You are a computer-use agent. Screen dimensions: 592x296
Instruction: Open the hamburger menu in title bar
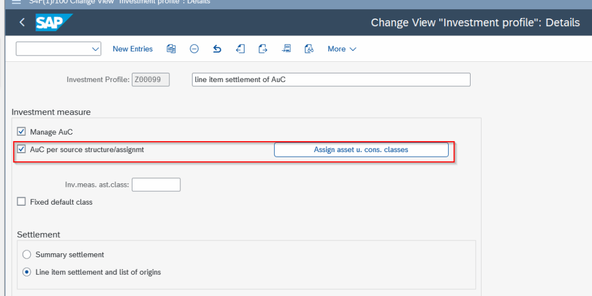pyautogui.click(x=16, y=2)
